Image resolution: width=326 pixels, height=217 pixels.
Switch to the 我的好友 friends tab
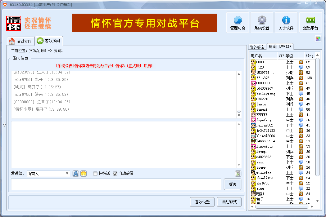pos(257,47)
